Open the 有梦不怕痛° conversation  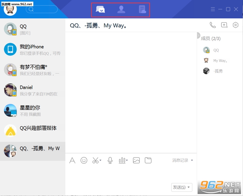(x=33, y=70)
